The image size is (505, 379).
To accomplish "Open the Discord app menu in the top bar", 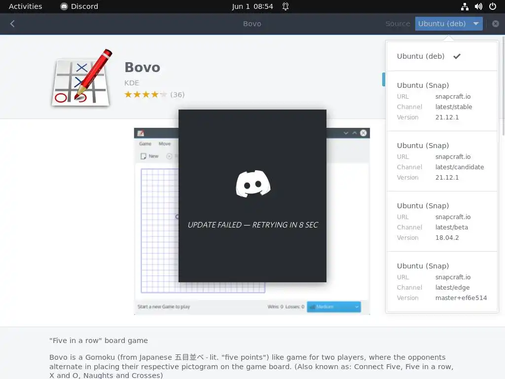I will pos(79,6).
